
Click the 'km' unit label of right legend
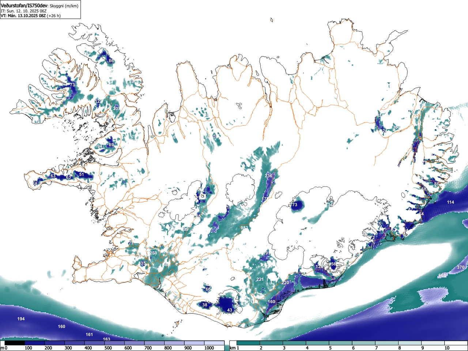(233, 348)
